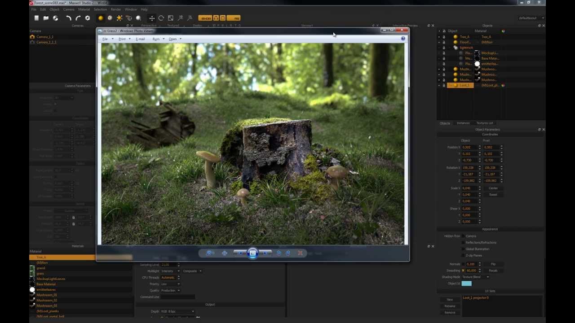Play slide show in Photo Viewer
Viewport: 575px width, 323px height.
pyautogui.click(x=252, y=253)
